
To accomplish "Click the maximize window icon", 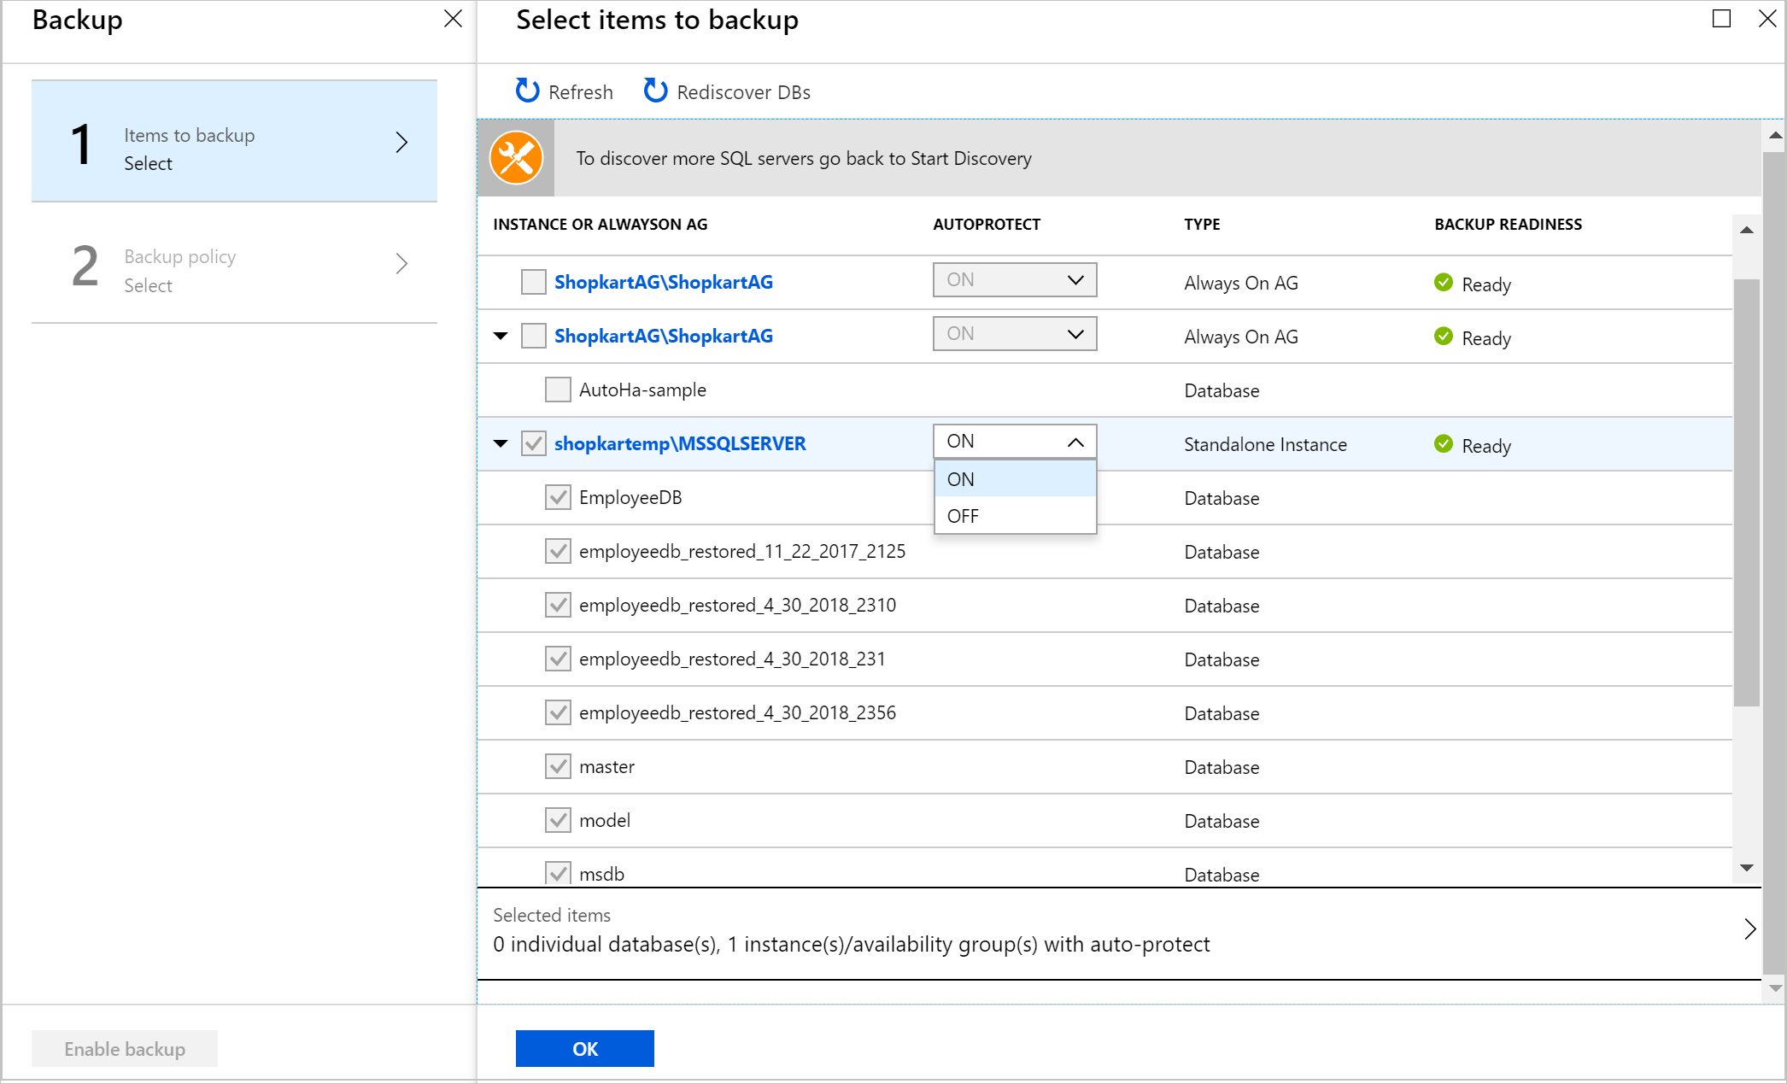I will (x=1722, y=19).
